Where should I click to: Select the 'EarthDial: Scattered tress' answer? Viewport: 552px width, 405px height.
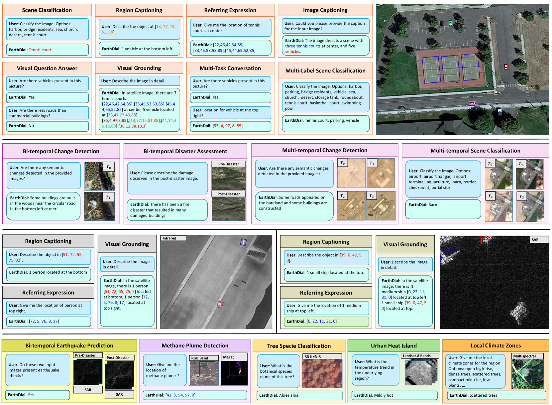tap(496, 395)
